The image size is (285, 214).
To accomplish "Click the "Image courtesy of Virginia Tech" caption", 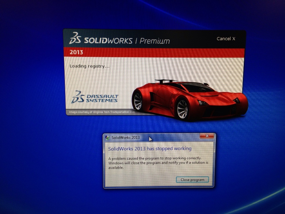I will pyautogui.click(x=102, y=112).
